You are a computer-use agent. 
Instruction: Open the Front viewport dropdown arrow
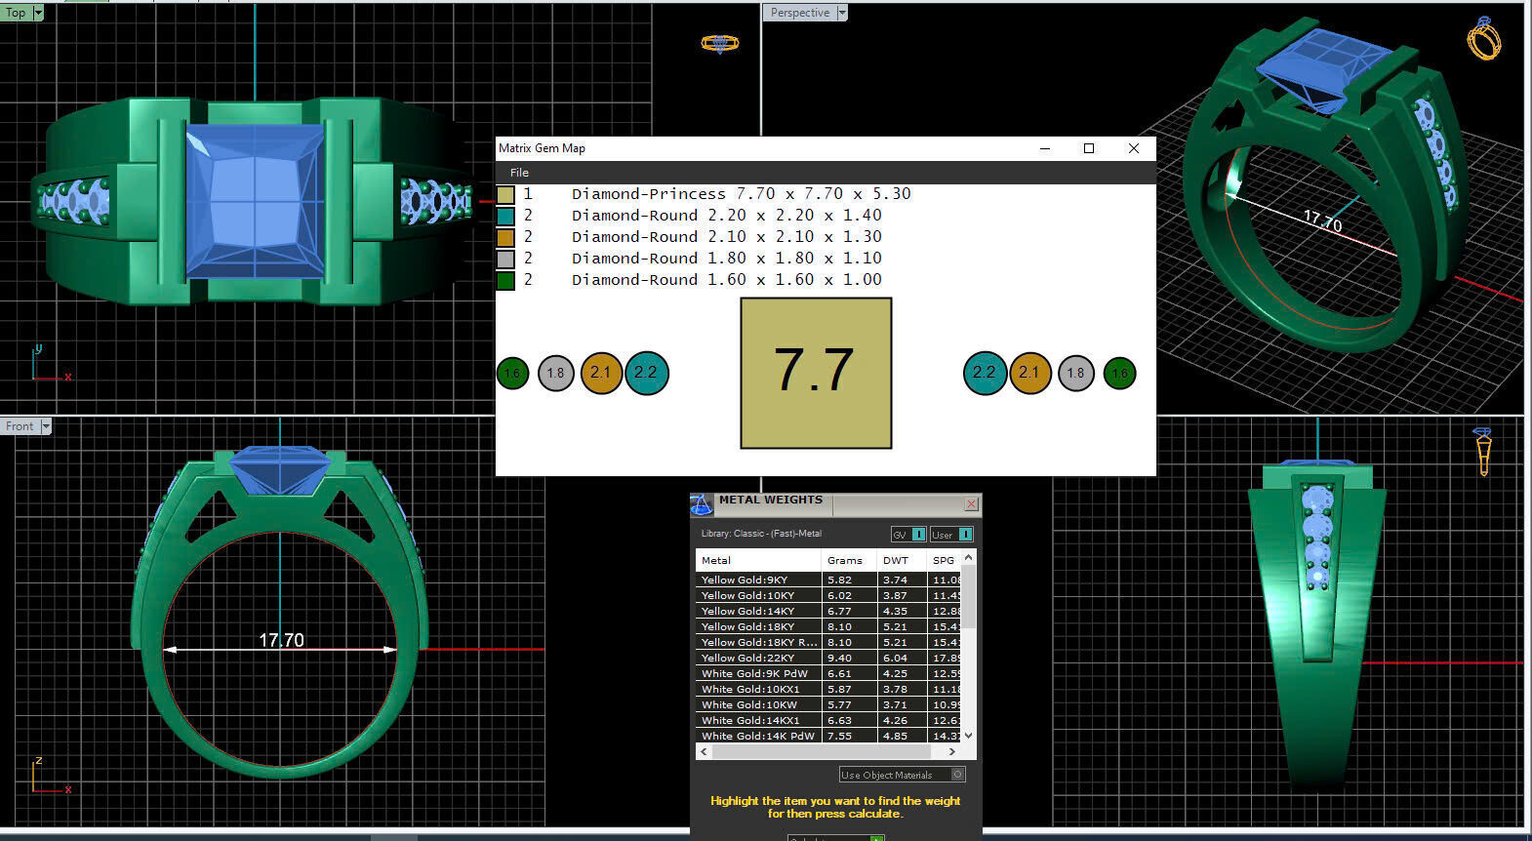point(45,426)
